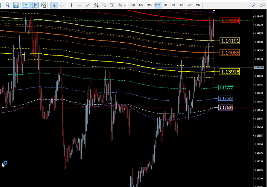Switch to MN monthly timeframe
The image size is (267, 187).
pyautogui.click(x=198, y=5)
